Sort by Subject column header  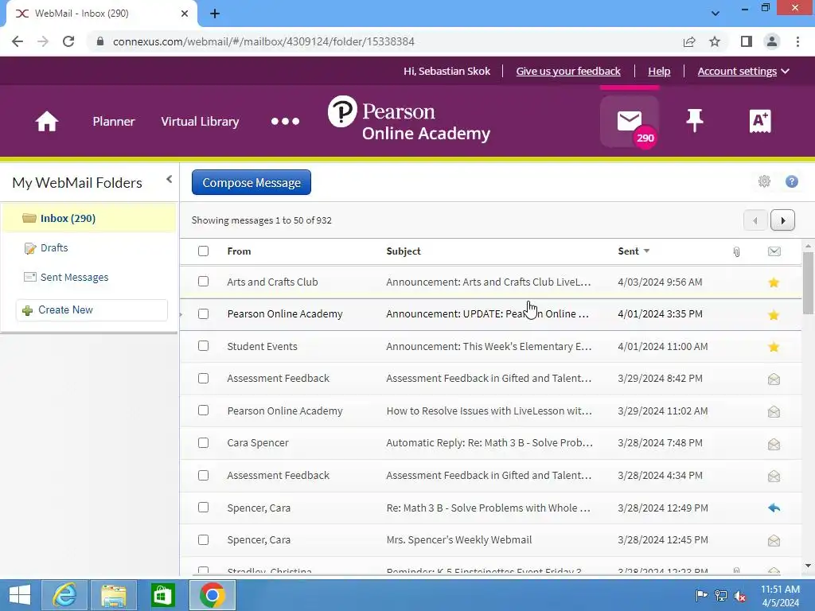coord(404,251)
